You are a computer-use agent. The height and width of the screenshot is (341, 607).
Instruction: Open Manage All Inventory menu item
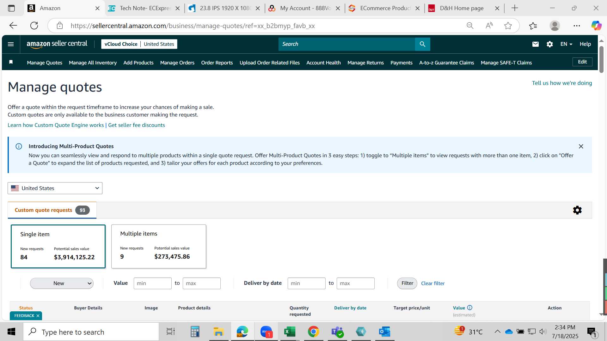[x=93, y=63]
